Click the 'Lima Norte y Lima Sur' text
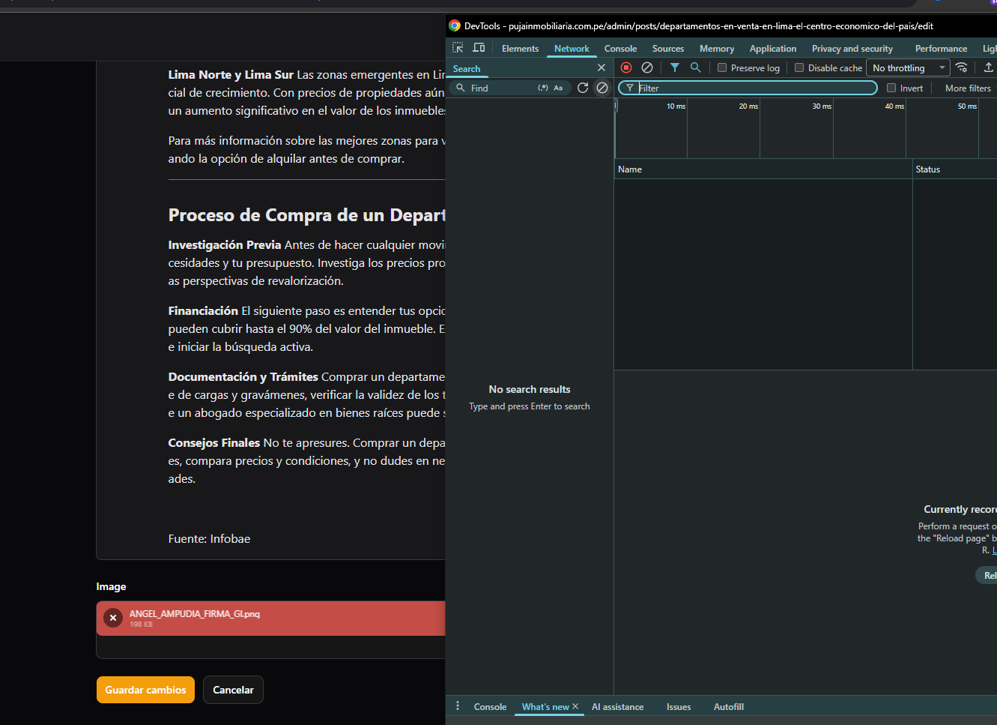This screenshot has width=997, height=725. point(231,74)
